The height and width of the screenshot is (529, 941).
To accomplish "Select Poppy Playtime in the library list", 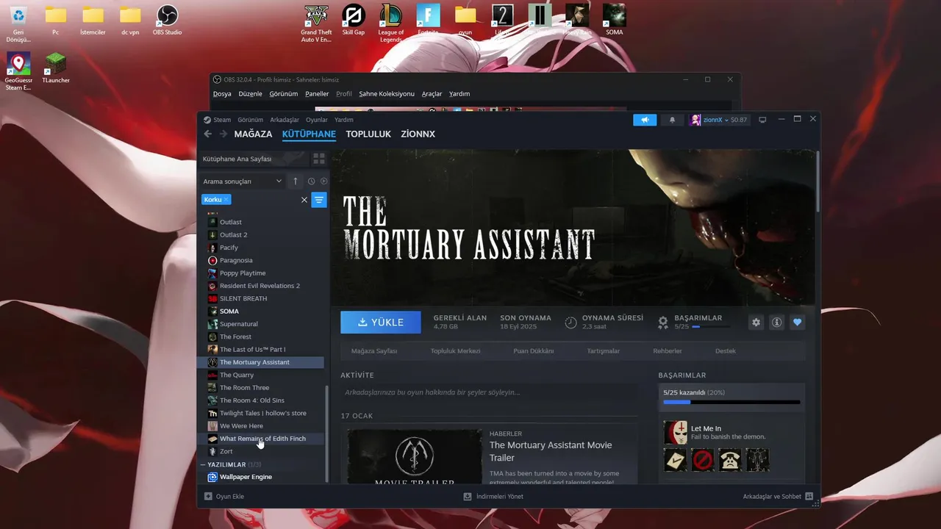I will (261, 273).
